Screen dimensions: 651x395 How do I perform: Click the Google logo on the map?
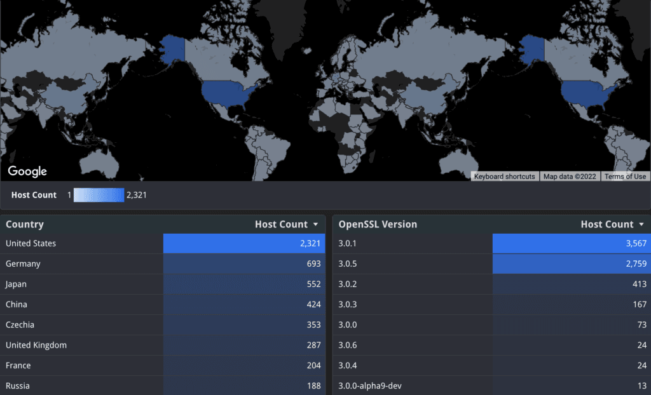pos(27,171)
